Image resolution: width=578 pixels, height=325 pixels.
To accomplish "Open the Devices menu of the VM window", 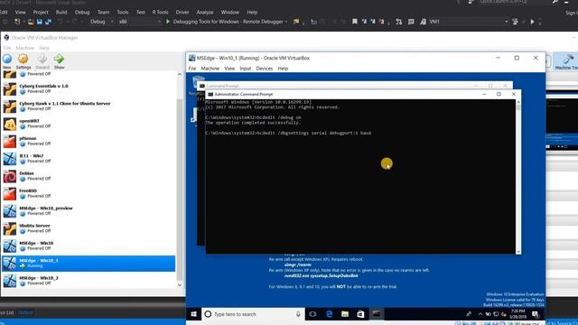I will (x=265, y=69).
